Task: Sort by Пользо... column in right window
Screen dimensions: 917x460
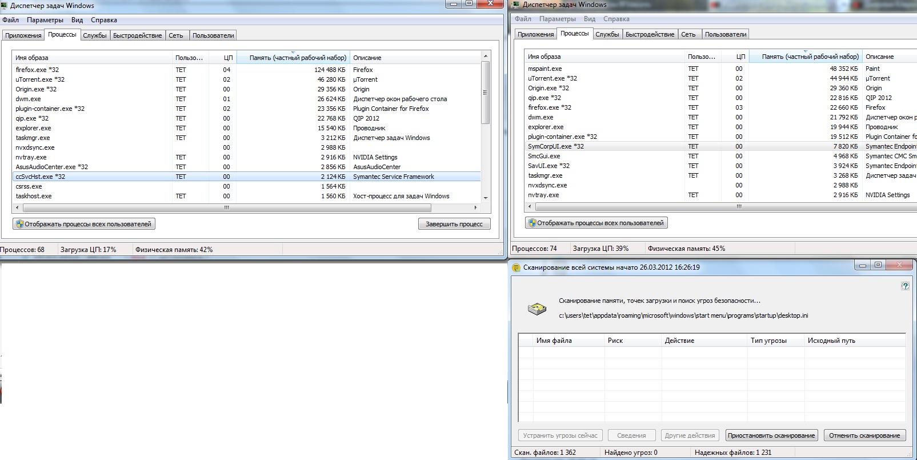Action: click(702, 57)
